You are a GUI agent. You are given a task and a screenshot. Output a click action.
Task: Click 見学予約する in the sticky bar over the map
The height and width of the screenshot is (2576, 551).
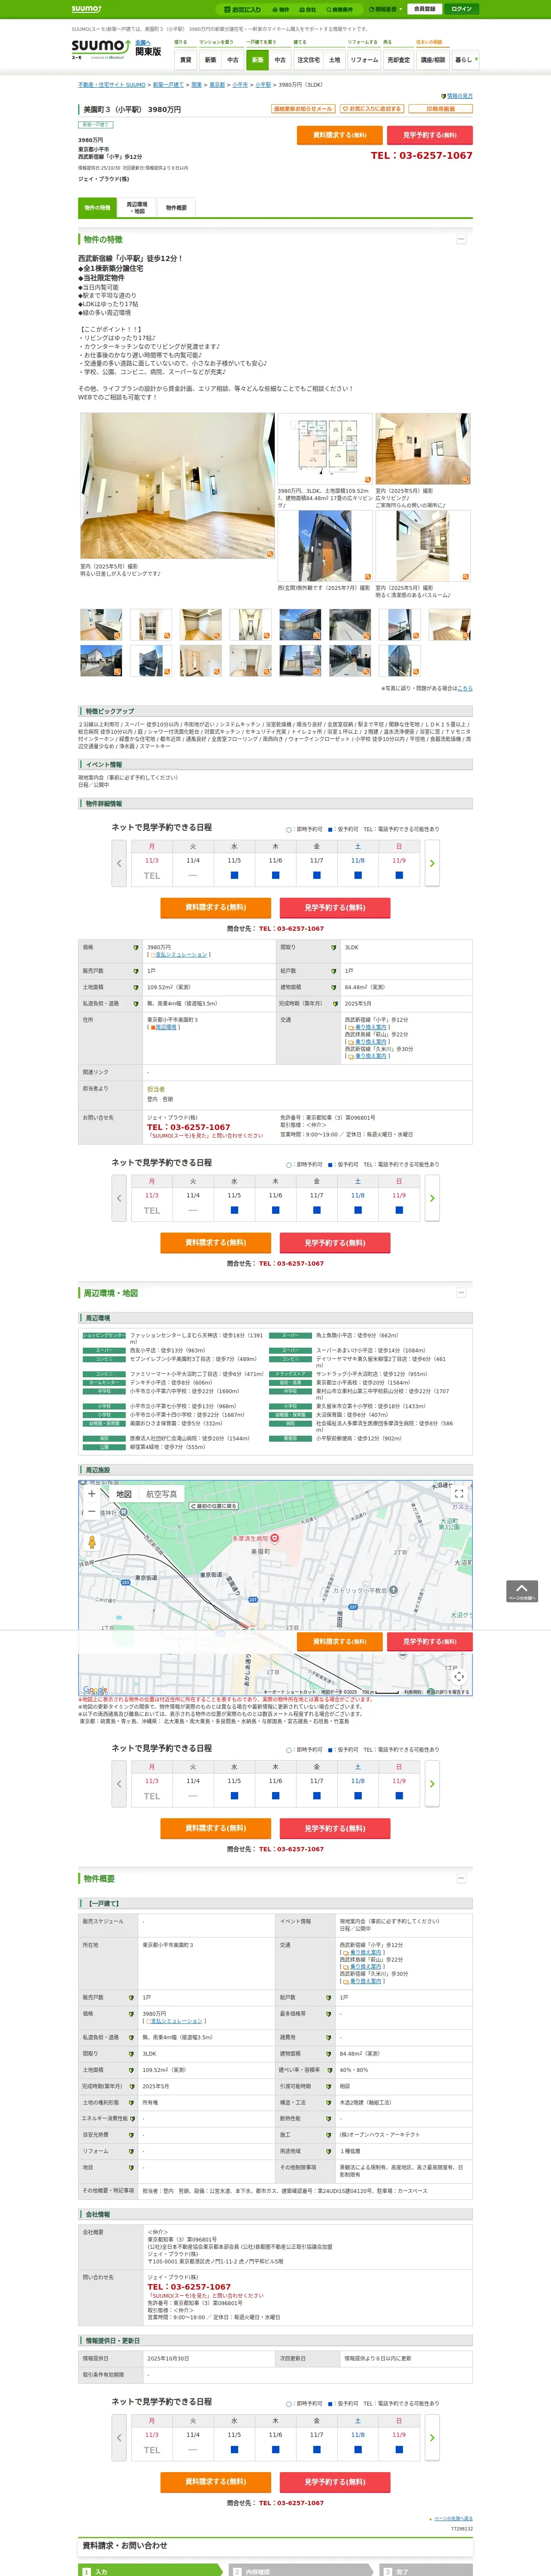(430, 1642)
